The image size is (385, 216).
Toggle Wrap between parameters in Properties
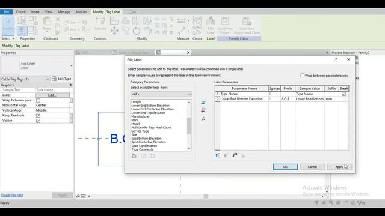[38, 100]
